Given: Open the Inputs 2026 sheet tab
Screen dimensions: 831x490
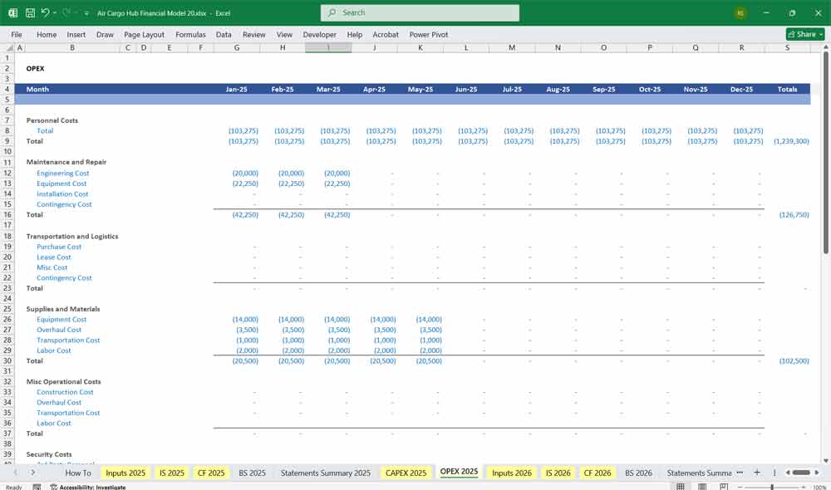Looking at the screenshot, I should point(511,473).
